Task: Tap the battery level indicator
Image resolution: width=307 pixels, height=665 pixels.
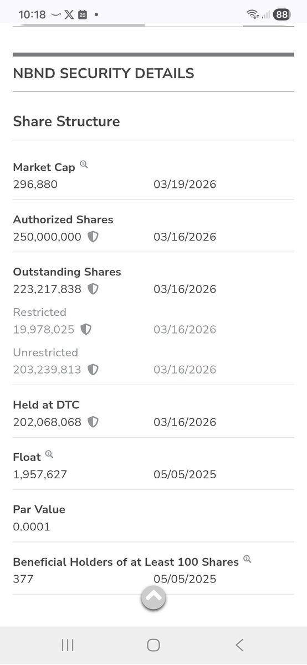Action: (x=282, y=15)
